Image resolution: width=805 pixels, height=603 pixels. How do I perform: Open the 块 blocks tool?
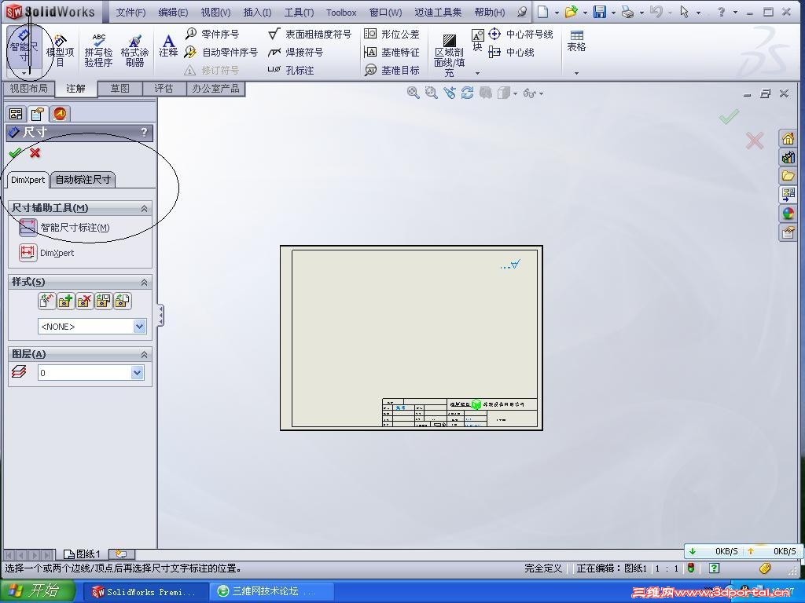click(477, 40)
